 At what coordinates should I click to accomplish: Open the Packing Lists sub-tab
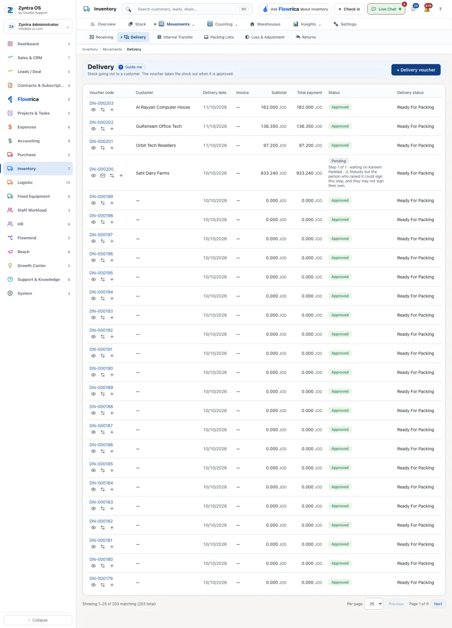219,37
